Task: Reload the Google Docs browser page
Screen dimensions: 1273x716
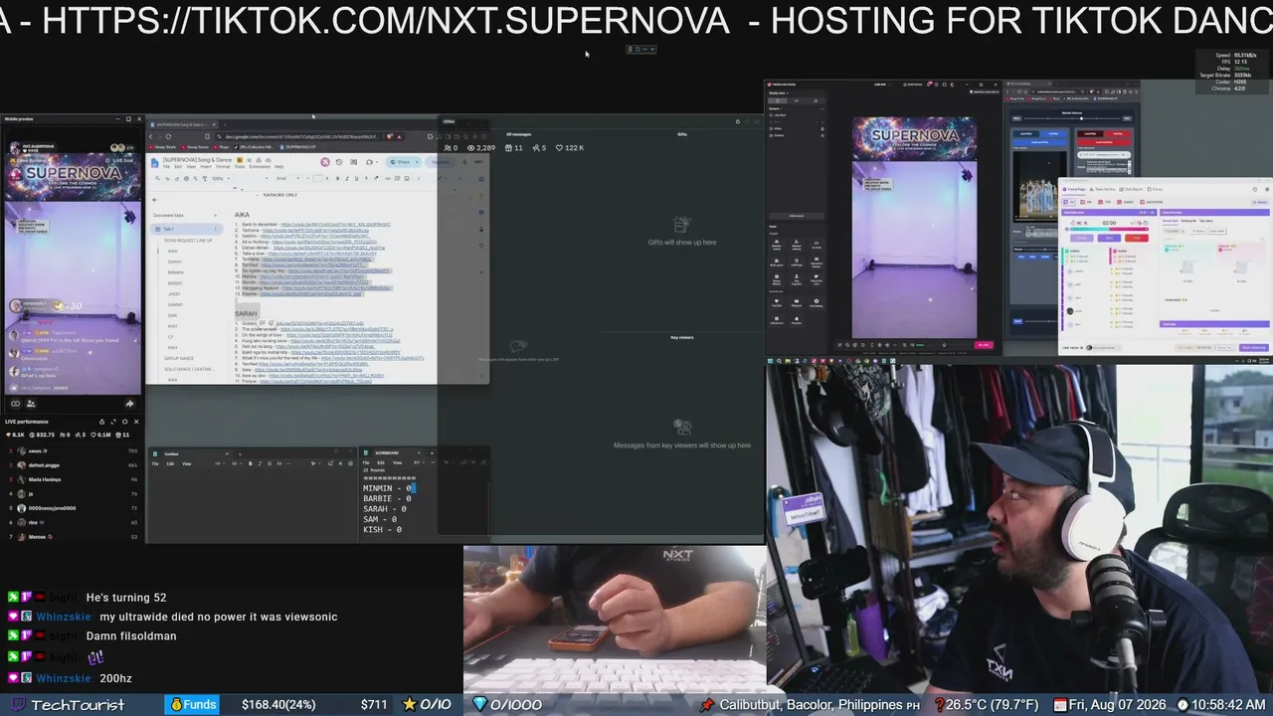Action: coord(168,136)
